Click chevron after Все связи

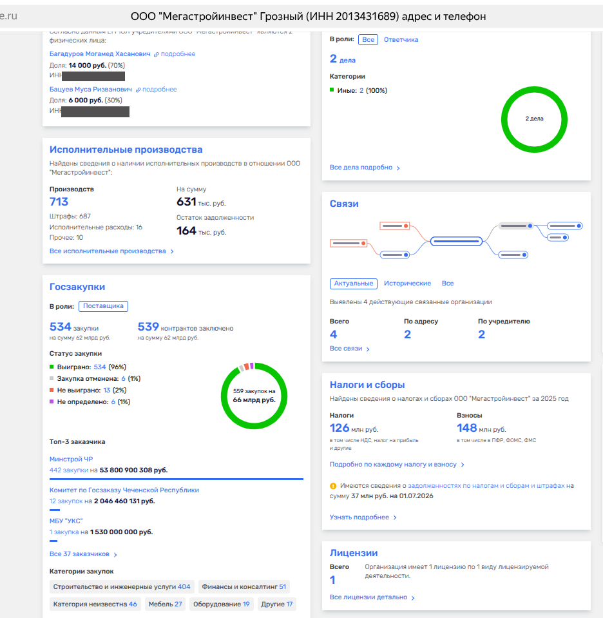(368, 349)
